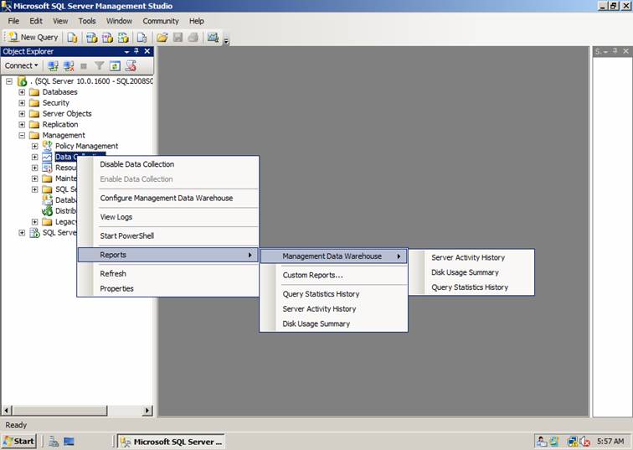Choose Start PowerShell in context menu
This screenshot has height=450, width=633.
click(x=168, y=236)
